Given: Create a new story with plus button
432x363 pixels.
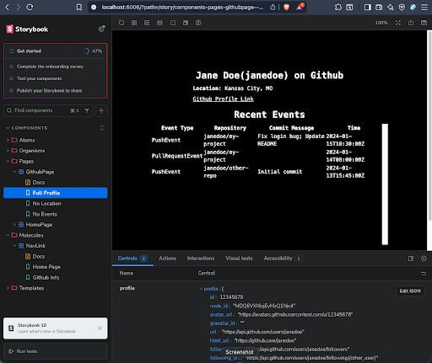Looking at the screenshot, I should [x=101, y=110].
